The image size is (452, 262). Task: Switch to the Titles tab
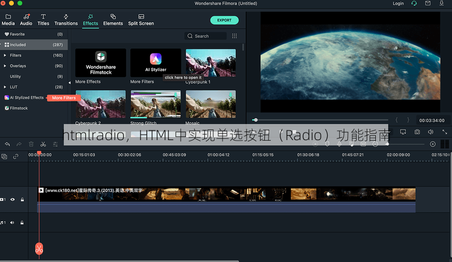43,20
